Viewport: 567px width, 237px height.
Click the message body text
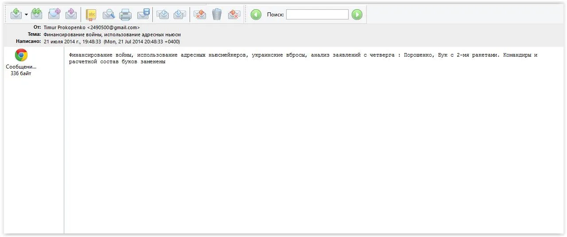click(303, 58)
